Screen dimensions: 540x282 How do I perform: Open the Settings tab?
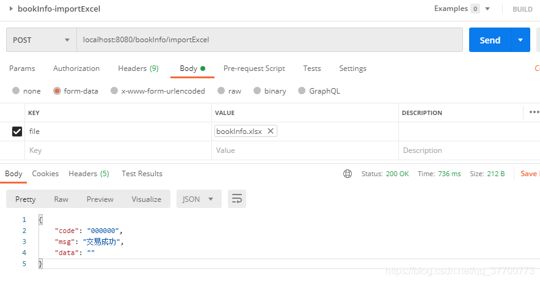[352, 69]
